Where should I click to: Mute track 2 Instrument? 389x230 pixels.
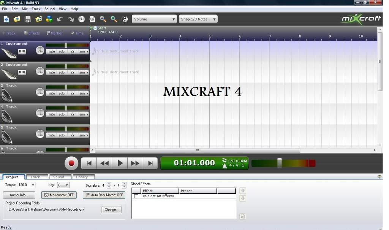[51, 72]
